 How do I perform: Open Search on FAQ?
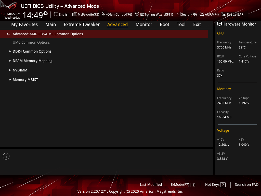246,185
